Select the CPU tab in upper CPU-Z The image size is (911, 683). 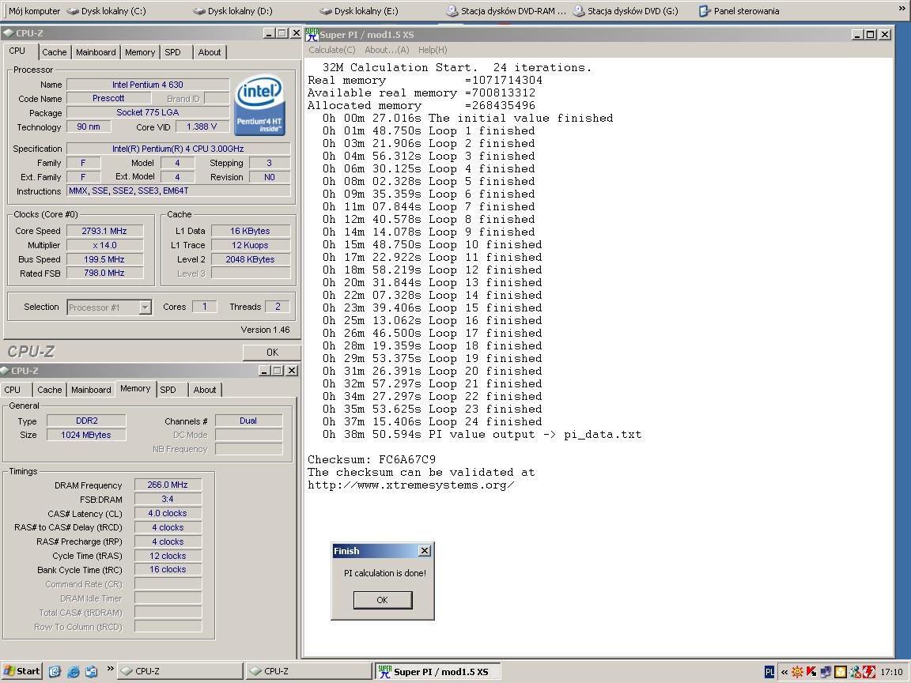click(x=17, y=51)
